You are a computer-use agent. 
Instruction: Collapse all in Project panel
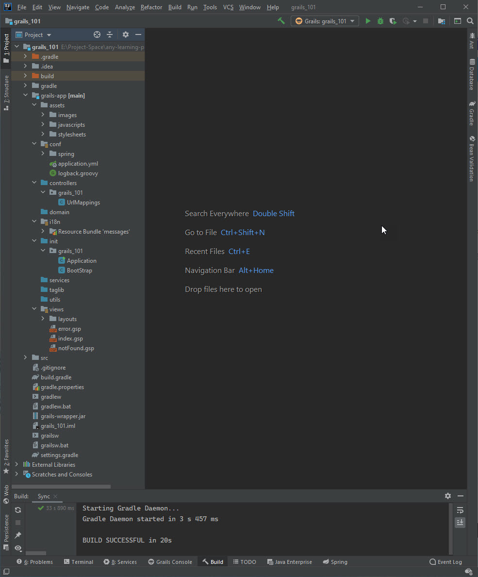tap(110, 34)
